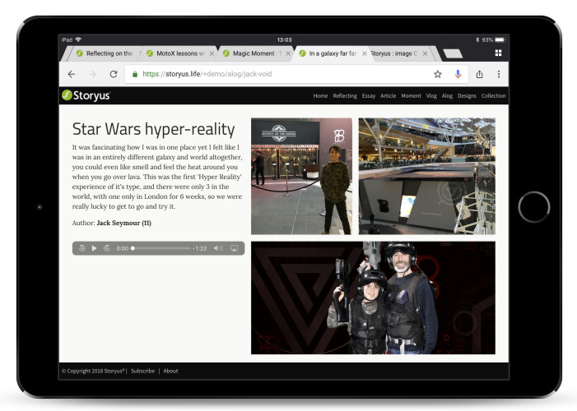Go back with the browser back arrow
Viewport: 577px width, 411px height.
pos(72,74)
